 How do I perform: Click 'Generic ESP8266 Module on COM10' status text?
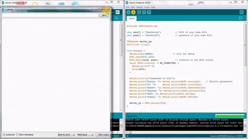point(226,136)
